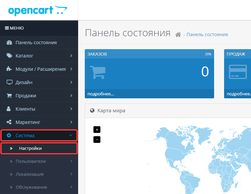The height and width of the screenshot is (194, 251).
Task: Click the Catalog tags icon
Action: click(9, 56)
